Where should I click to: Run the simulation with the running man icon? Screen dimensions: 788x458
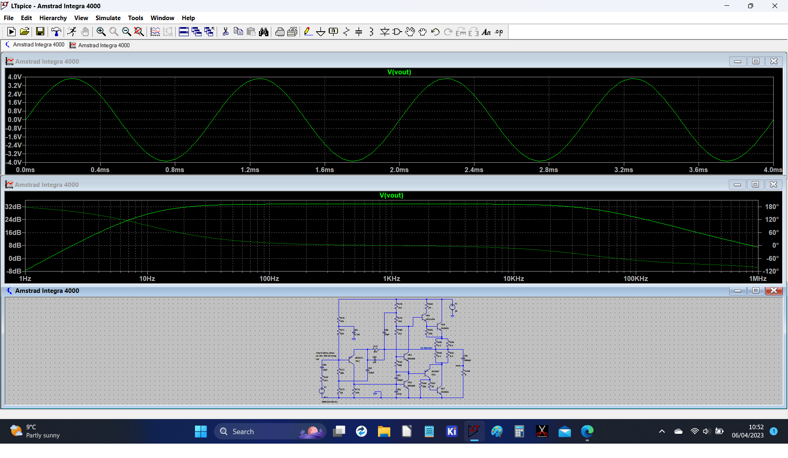pyautogui.click(x=72, y=32)
